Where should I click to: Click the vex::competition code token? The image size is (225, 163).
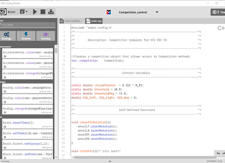tap(84, 61)
